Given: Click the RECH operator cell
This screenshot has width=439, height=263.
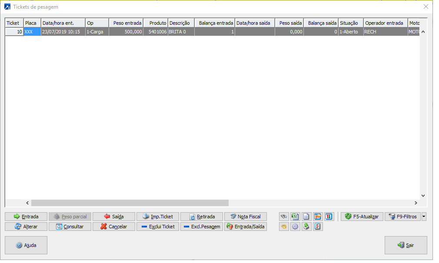Looking at the screenshot, I should [386, 32].
